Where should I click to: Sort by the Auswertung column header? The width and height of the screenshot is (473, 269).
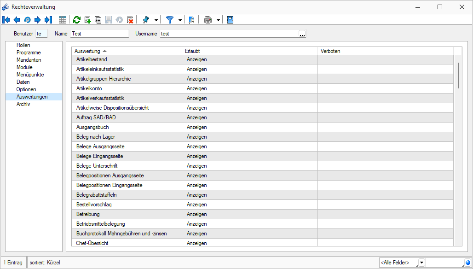coord(127,51)
